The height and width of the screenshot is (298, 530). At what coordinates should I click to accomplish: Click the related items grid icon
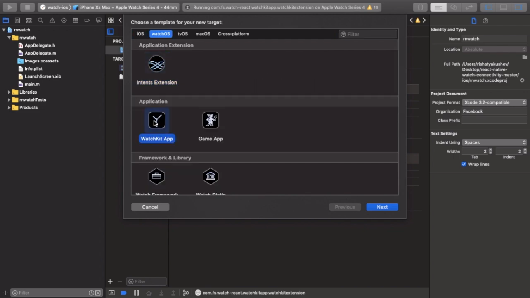point(111,20)
